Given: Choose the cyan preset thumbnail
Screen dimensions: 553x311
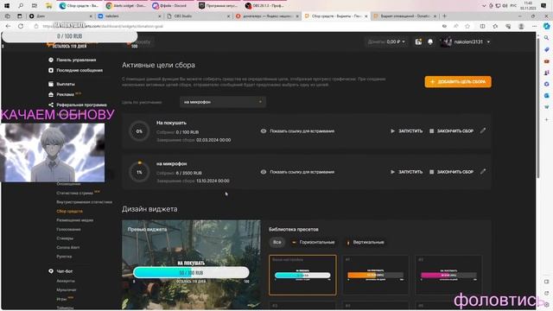Looking at the screenshot, I should point(302,275).
